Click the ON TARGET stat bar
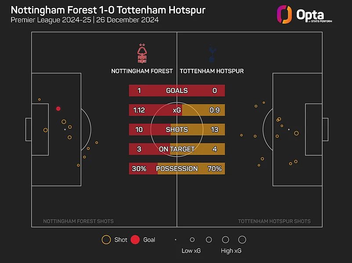The width and height of the screenshot is (352, 263). pos(177,149)
